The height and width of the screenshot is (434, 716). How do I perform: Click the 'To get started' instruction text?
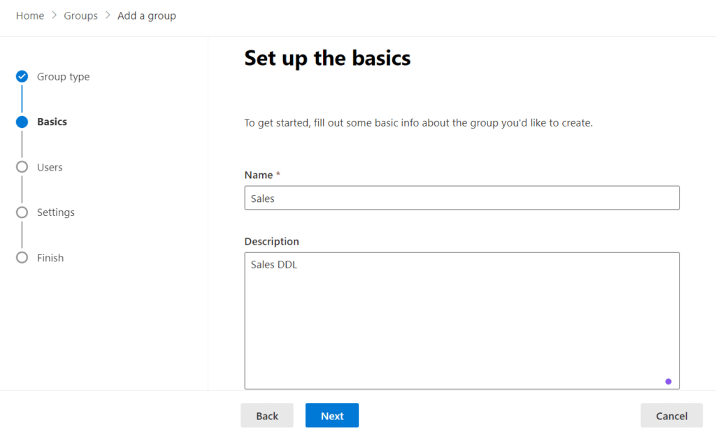coord(418,123)
